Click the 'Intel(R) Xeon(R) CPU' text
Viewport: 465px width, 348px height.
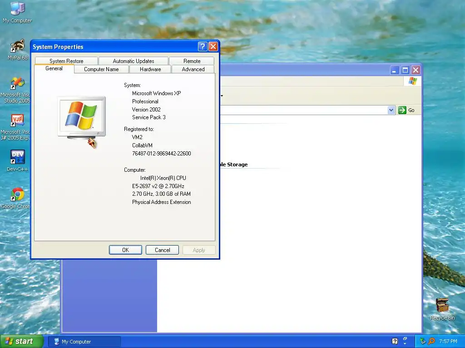[163, 178]
